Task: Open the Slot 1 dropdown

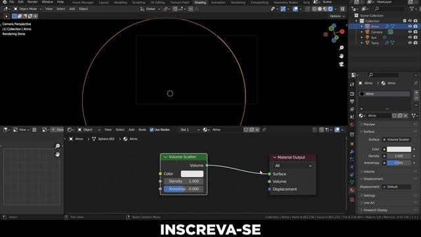Action: pyautogui.click(x=189, y=130)
